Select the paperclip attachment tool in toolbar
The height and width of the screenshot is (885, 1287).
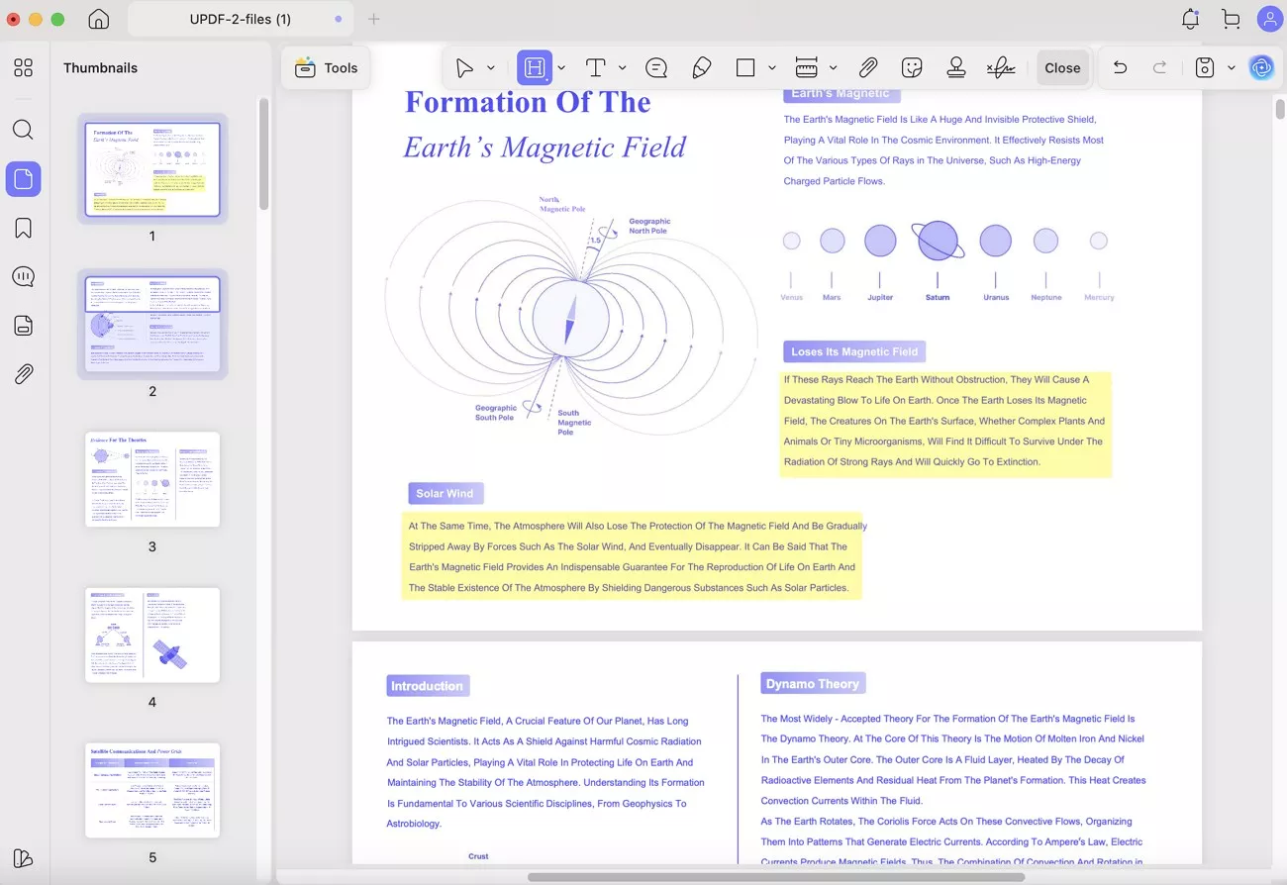pyautogui.click(x=867, y=67)
